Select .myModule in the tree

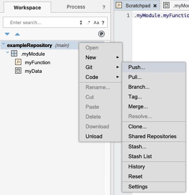(x=33, y=54)
